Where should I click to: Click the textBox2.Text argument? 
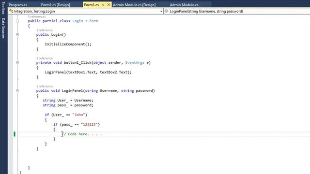click(x=114, y=72)
